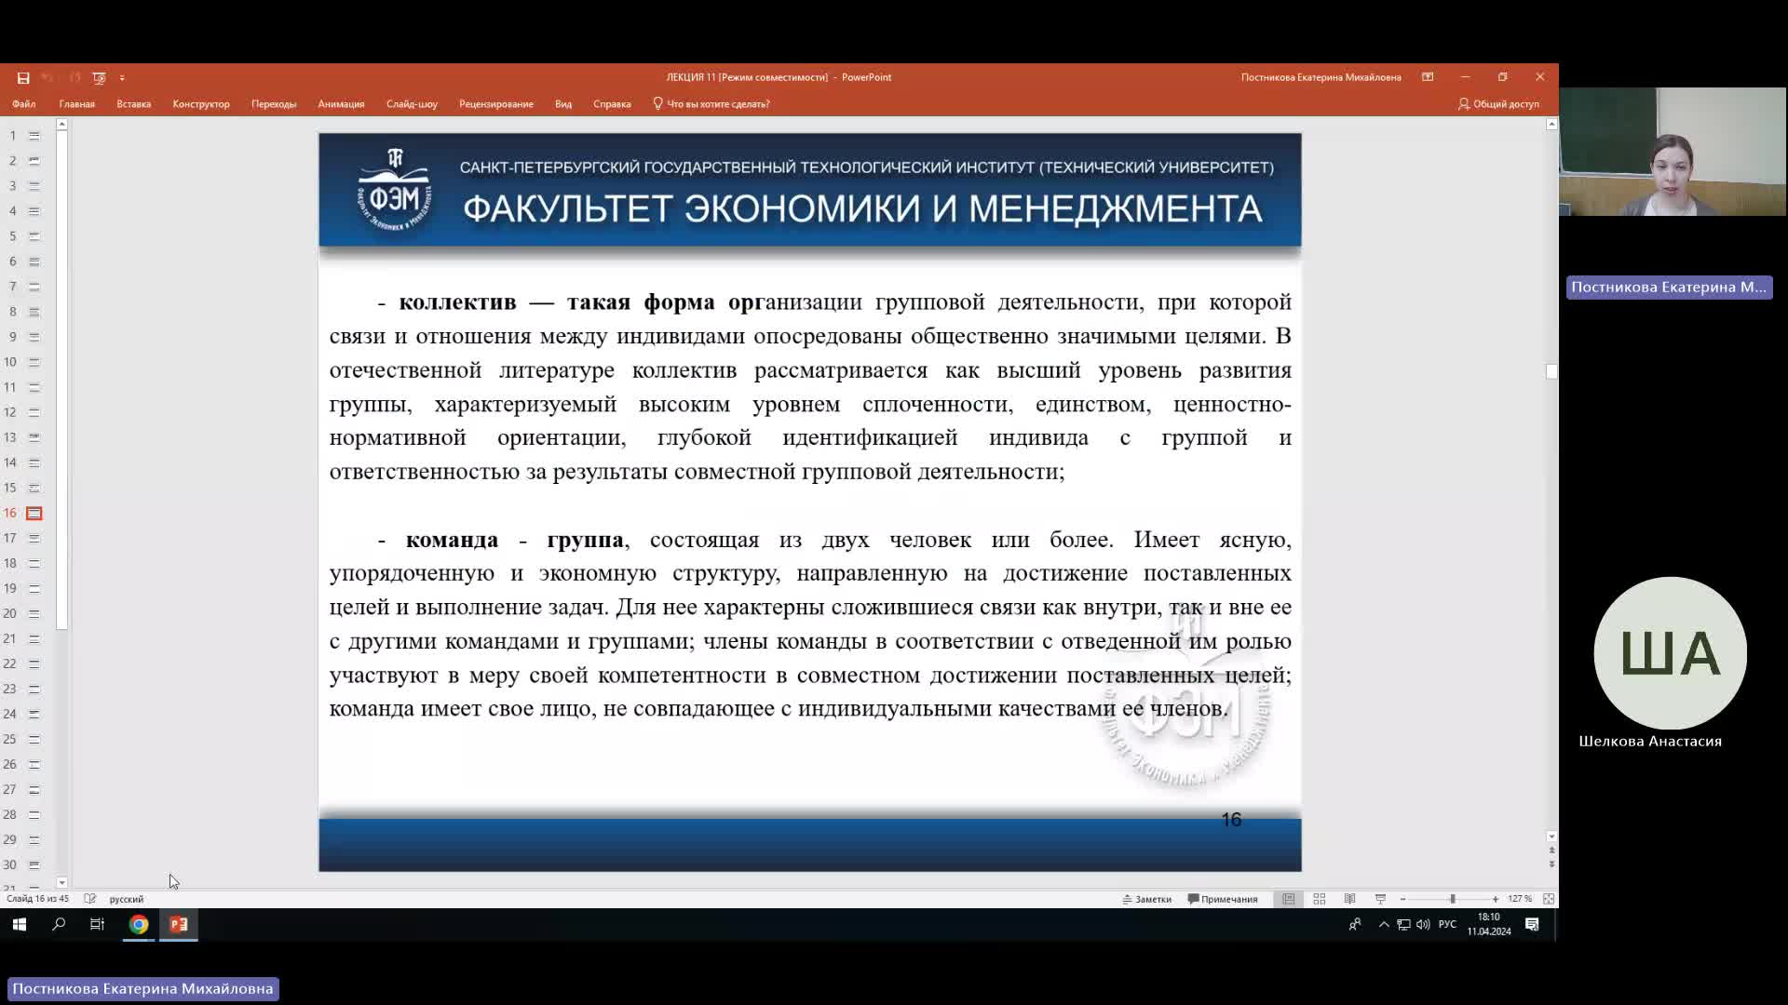Click main slide area scroll up arrow
This screenshot has height=1005, width=1788.
point(1551,124)
